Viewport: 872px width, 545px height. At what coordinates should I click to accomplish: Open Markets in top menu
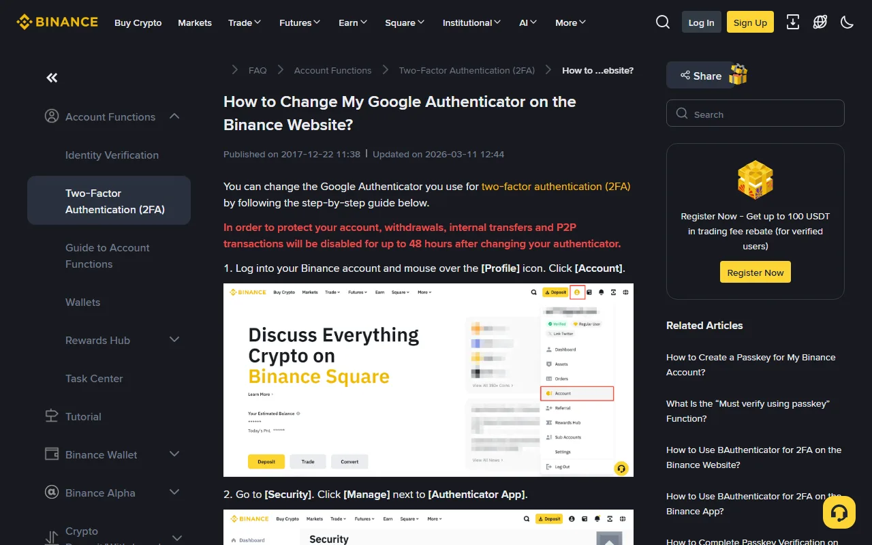(195, 22)
